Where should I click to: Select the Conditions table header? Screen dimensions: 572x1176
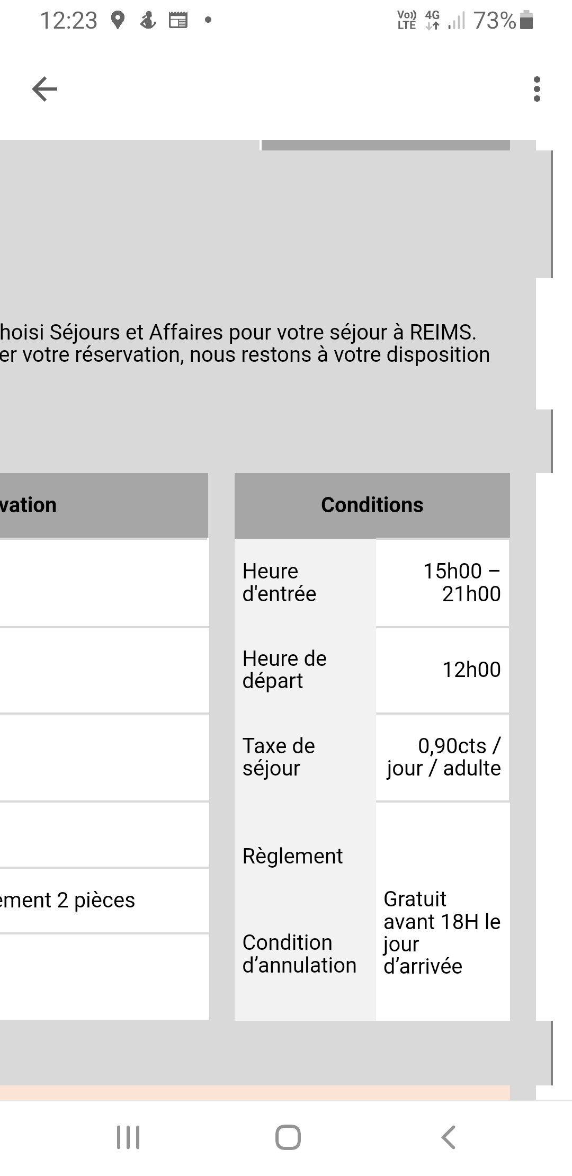pos(372,505)
